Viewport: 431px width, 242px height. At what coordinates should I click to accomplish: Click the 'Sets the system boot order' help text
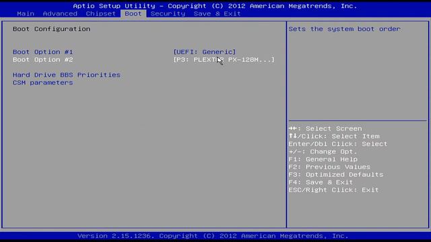344,29
